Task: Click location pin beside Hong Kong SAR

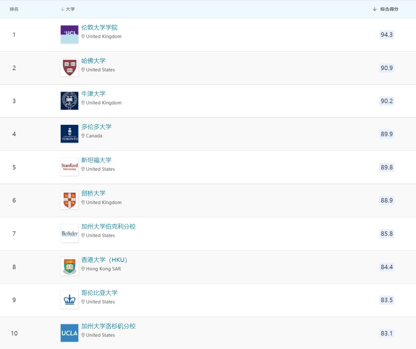Action: (x=83, y=269)
